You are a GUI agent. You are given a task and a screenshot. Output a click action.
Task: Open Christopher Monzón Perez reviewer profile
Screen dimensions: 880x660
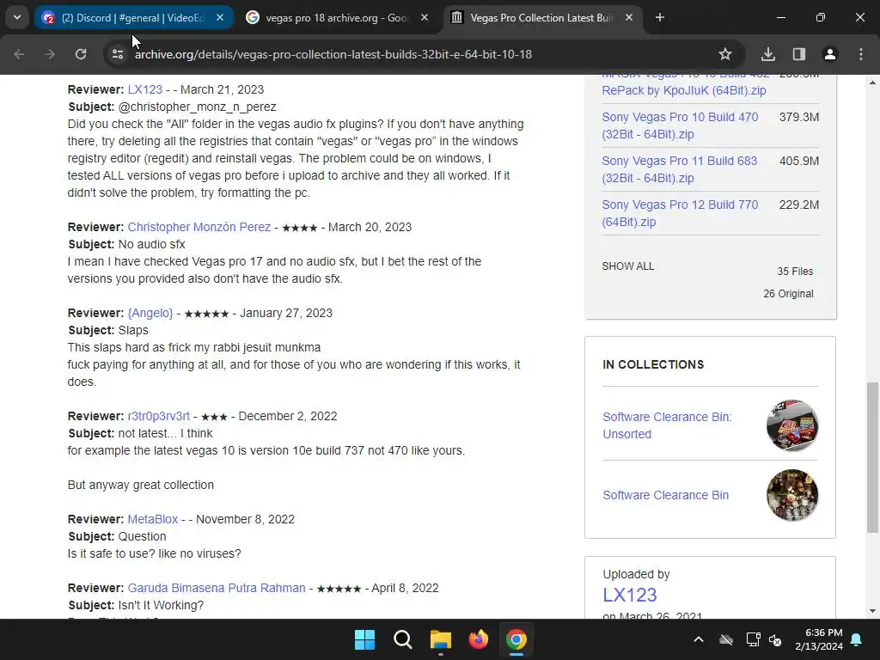[199, 227]
